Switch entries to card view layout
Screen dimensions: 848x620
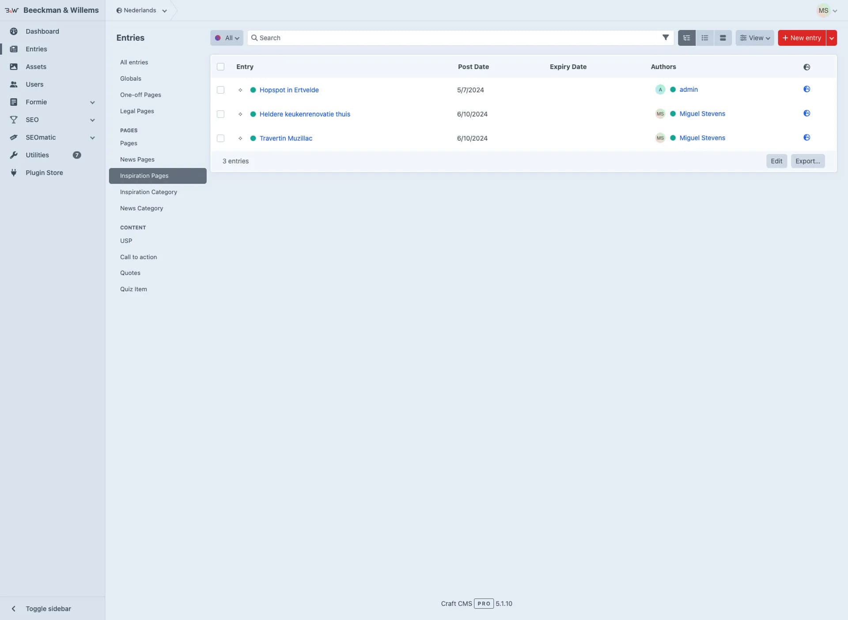click(x=723, y=38)
